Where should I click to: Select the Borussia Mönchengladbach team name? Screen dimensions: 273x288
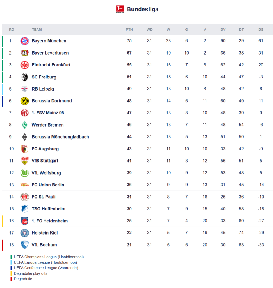(x=60, y=137)
